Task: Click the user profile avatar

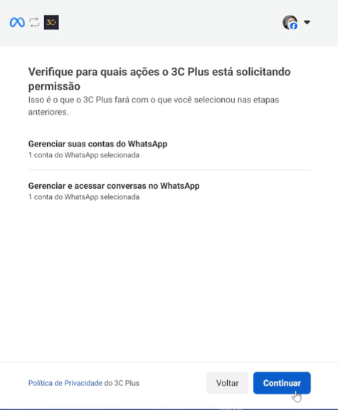Action: 290,22
